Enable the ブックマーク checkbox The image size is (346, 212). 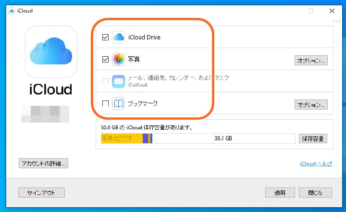[105, 103]
